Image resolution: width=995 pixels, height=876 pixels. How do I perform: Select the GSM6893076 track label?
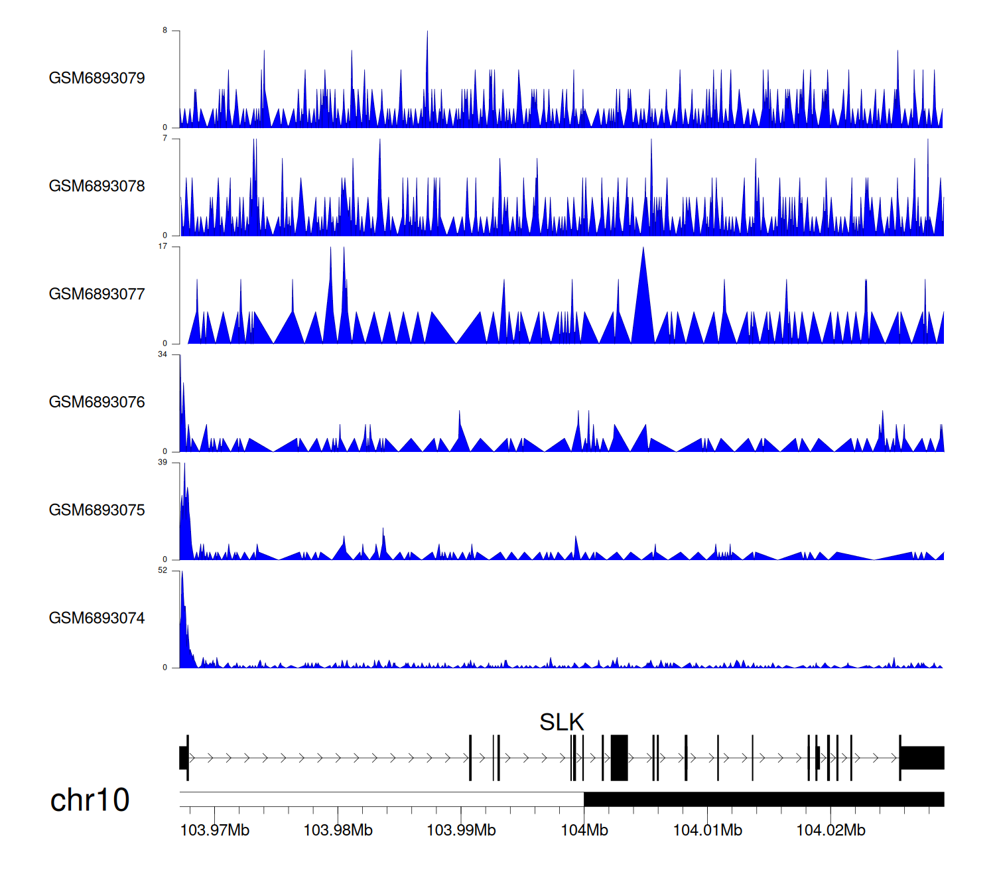[97, 403]
